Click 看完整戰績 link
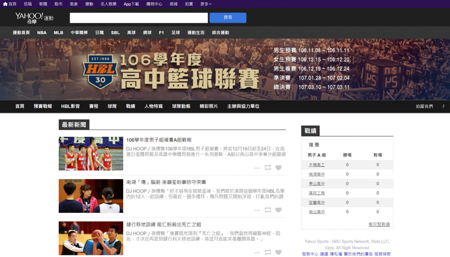 pyautogui.click(x=379, y=224)
